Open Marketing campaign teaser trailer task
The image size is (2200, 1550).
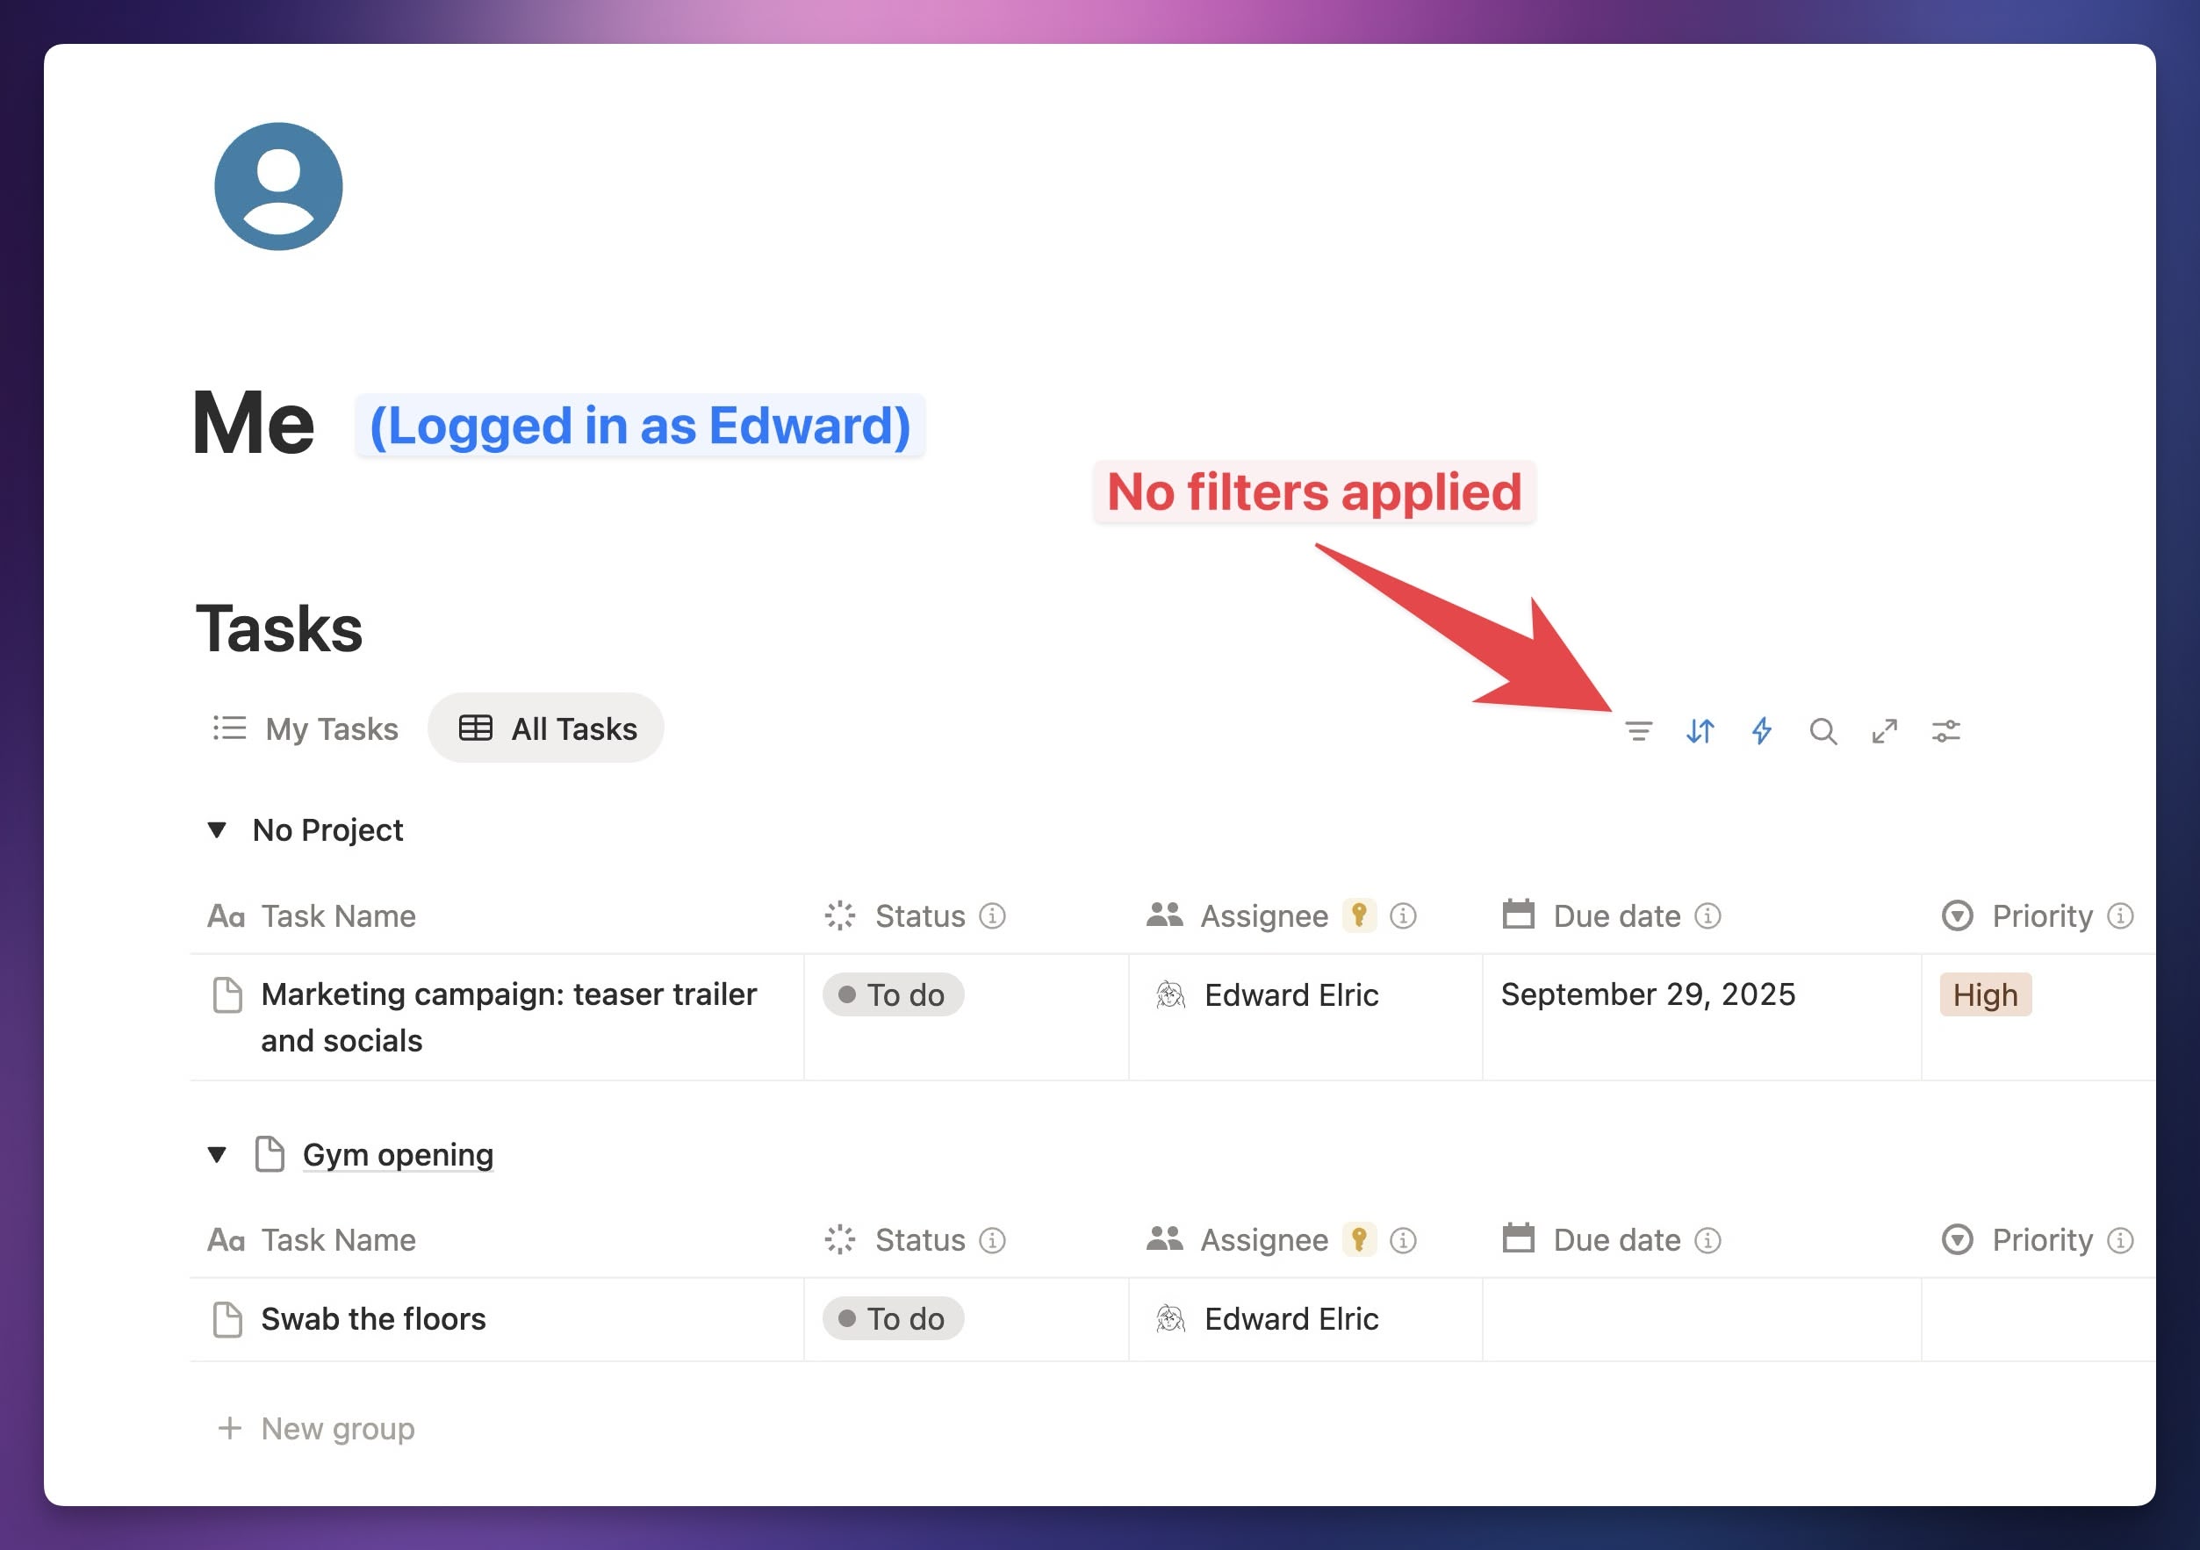(507, 994)
